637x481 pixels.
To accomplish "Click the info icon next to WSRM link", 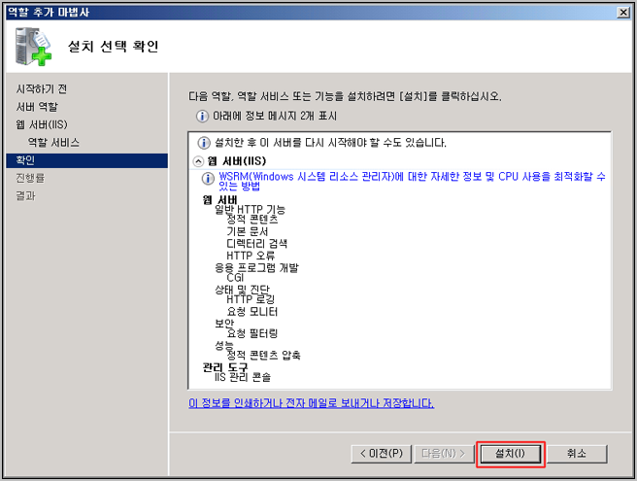I will (208, 179).
